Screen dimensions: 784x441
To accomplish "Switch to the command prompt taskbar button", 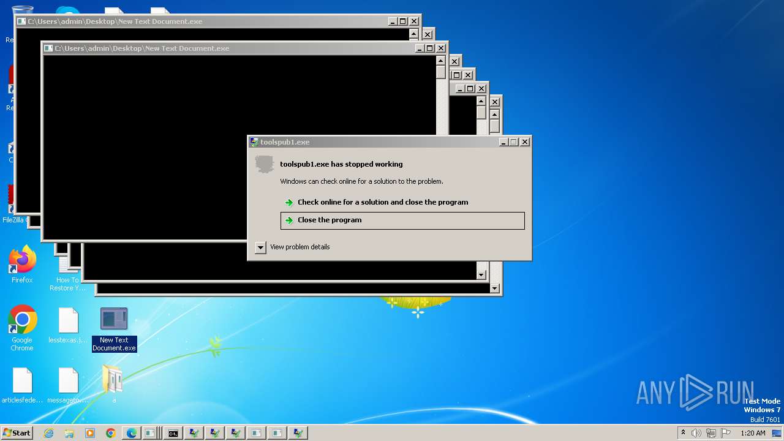I will click(x=173, y=433).
